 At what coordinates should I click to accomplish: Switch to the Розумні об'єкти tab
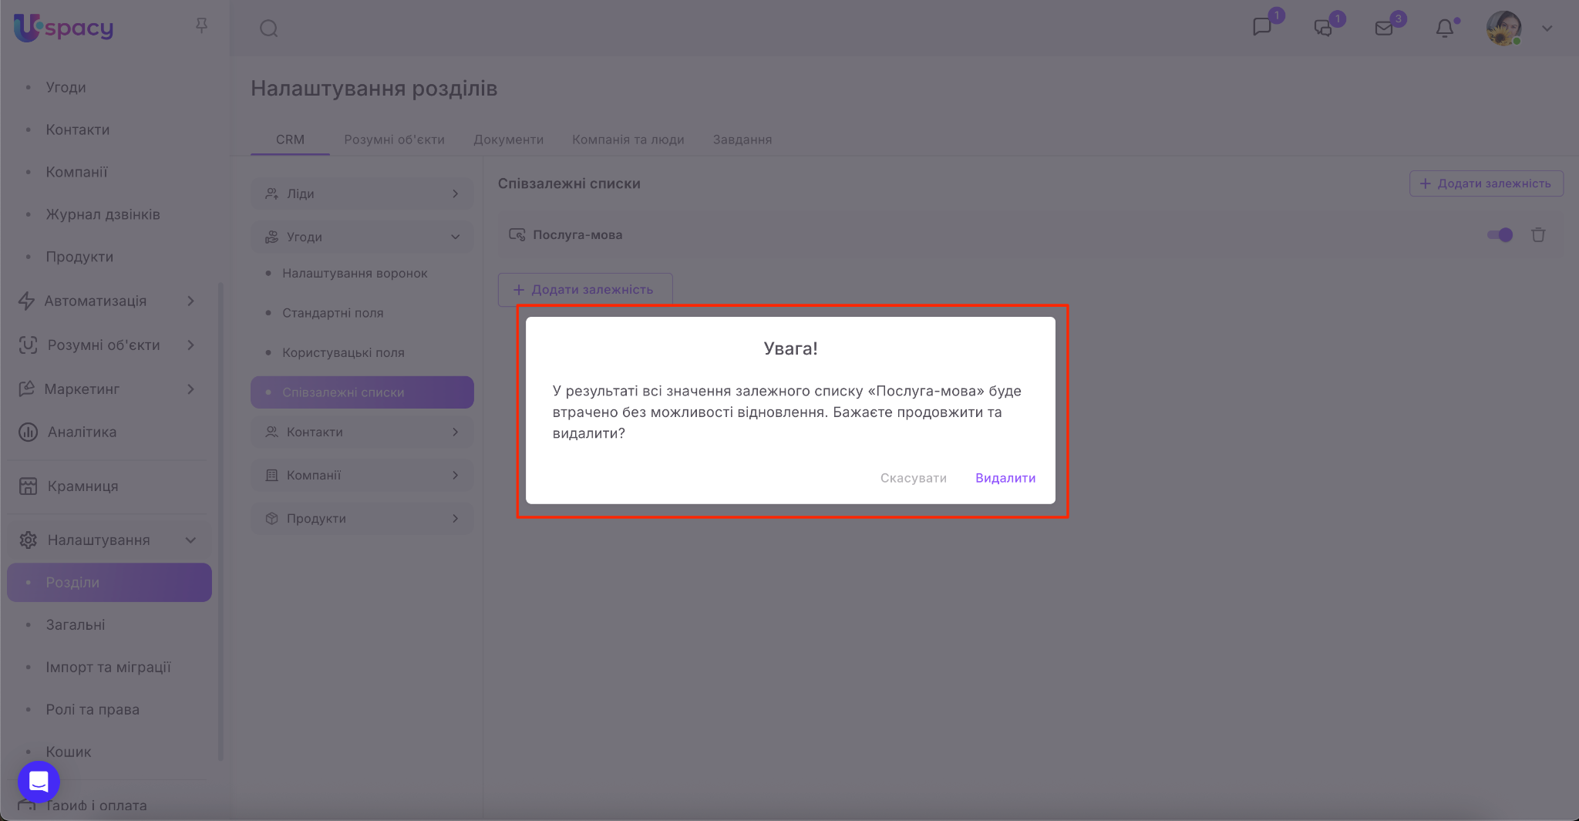[394, 140]
